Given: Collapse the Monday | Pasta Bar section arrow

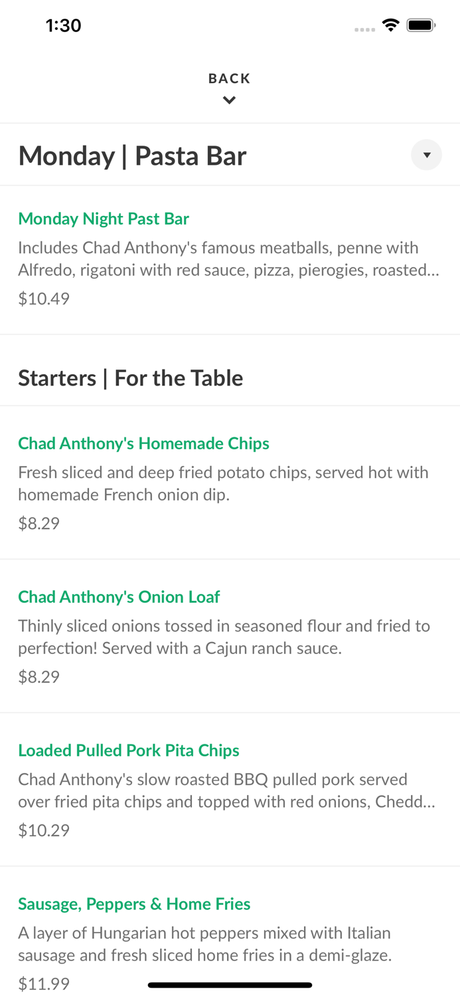Looking at the screenshot, I should coord(427,155).
